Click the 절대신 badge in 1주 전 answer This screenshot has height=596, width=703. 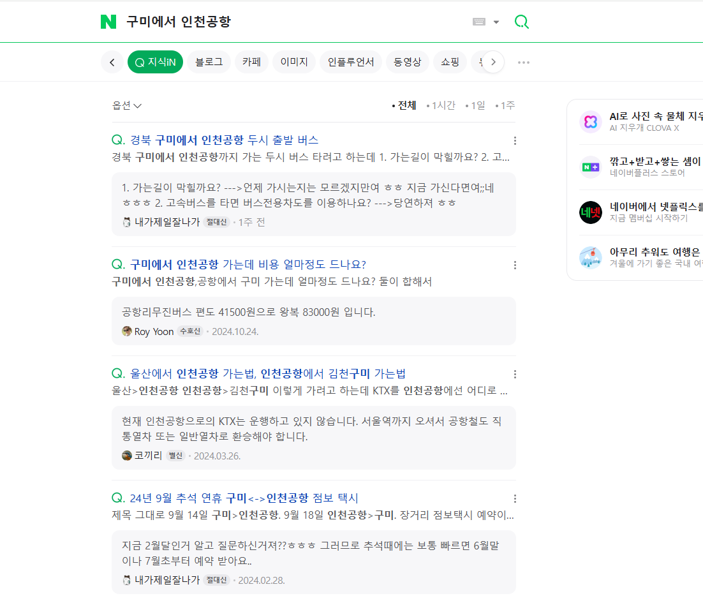[216, 222]
